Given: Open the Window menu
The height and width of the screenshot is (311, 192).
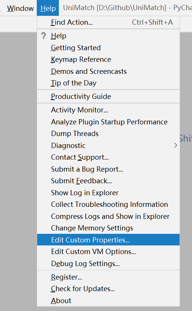Looking at the screenshot, I should tap(20, 8).
